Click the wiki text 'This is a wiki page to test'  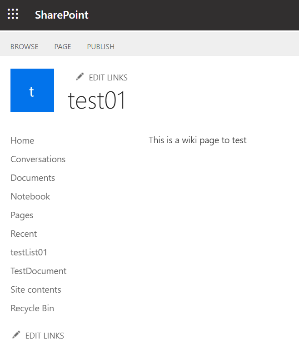[x=198, y=140]
